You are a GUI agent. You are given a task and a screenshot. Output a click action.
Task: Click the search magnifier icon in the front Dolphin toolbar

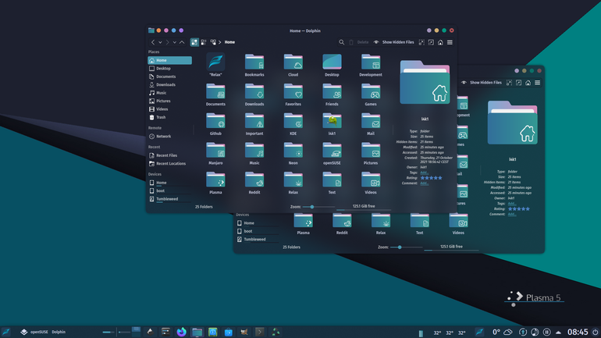pos(341,42)
